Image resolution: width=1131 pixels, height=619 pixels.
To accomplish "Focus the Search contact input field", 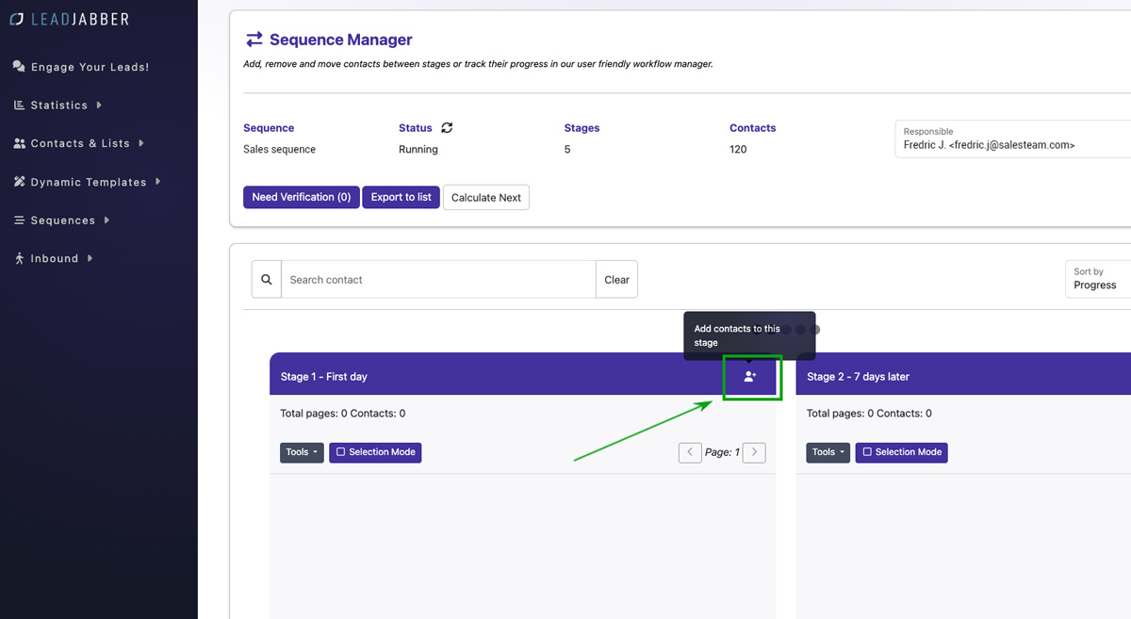I will pos(438,280).
